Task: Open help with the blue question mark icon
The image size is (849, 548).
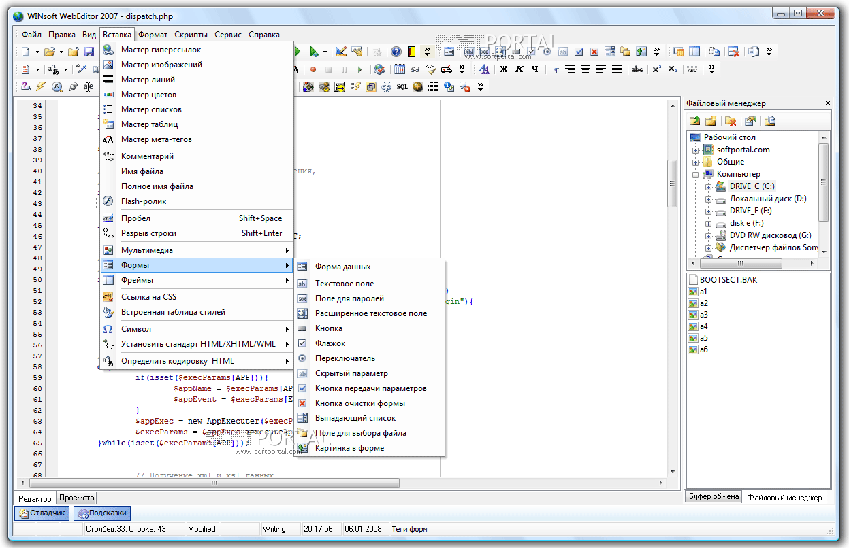Action: tap(396, 52)
